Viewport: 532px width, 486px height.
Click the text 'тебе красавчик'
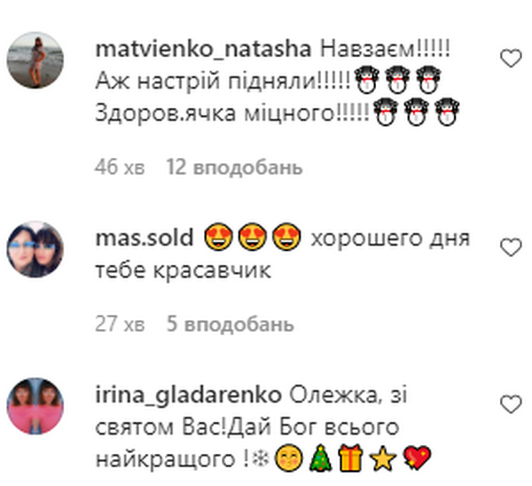pos(184,270)
